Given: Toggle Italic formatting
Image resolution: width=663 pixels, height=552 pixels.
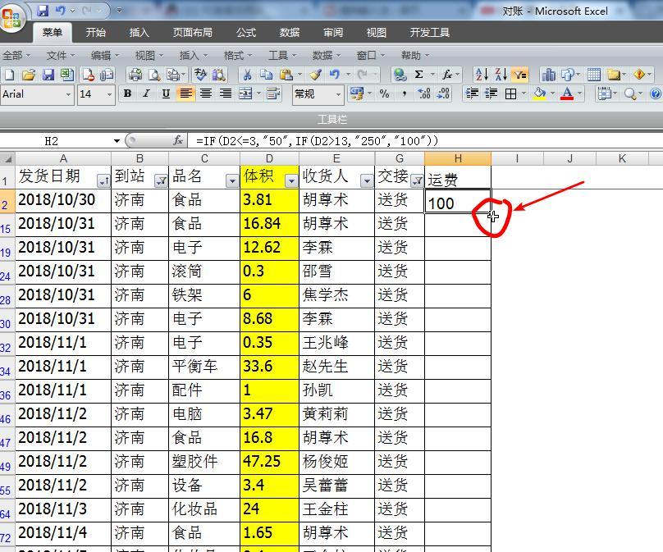Looking at the screenshot, I should (x=147, y=94).
